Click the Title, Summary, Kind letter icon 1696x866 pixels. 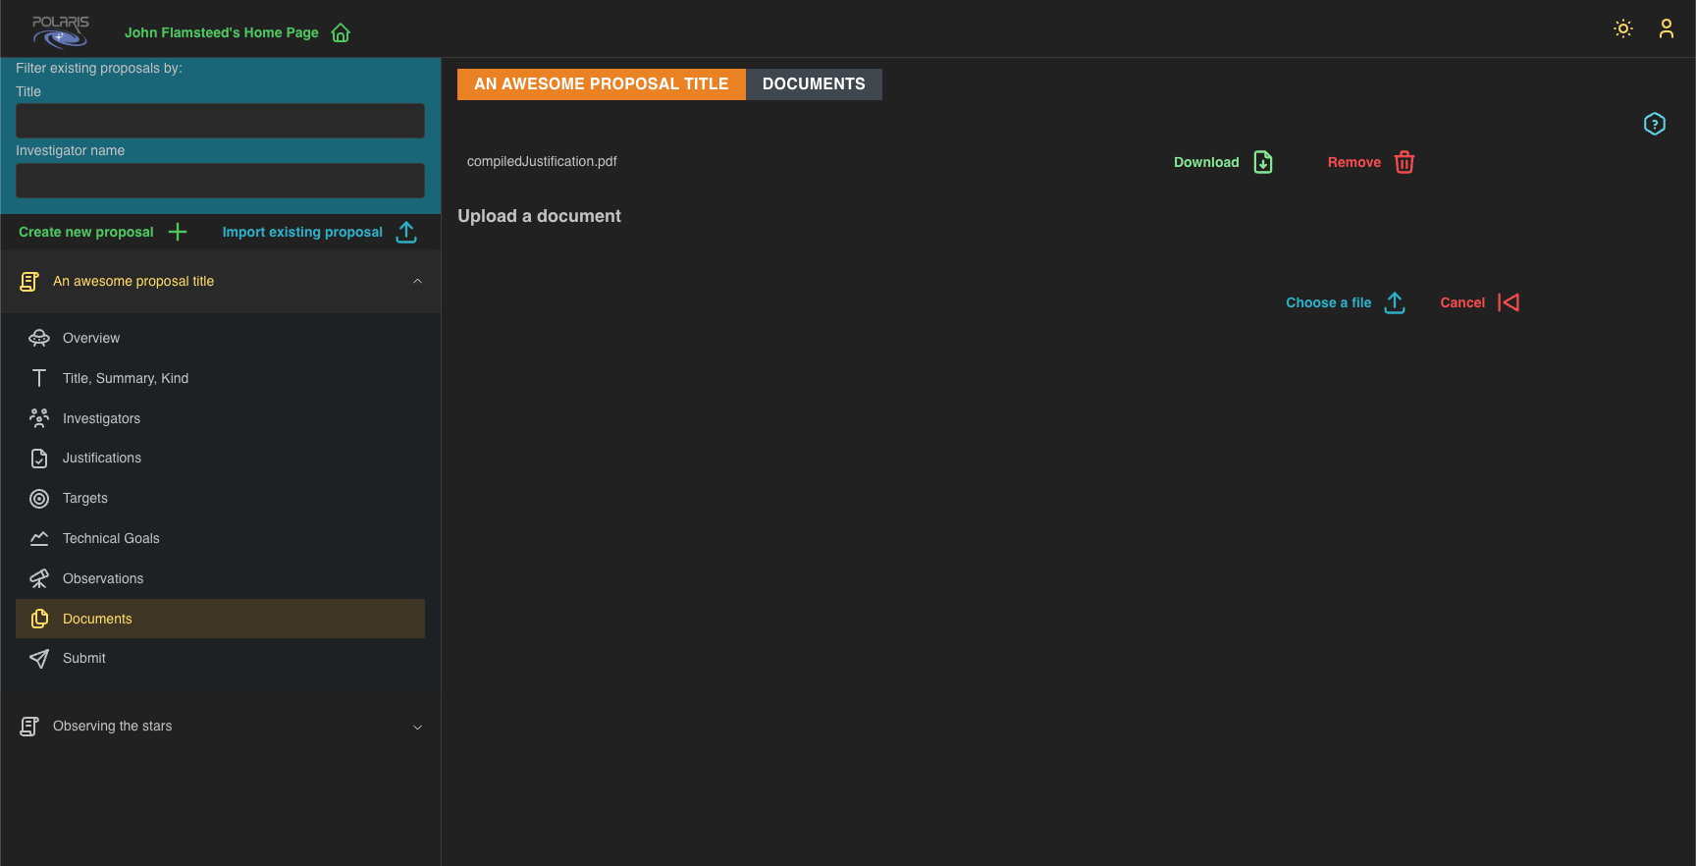[x=39, y=378]
